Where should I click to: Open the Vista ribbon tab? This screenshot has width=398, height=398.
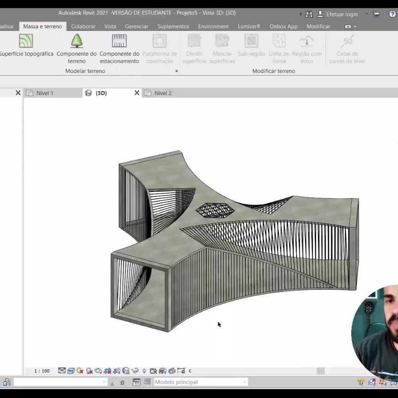coord(110,27)
